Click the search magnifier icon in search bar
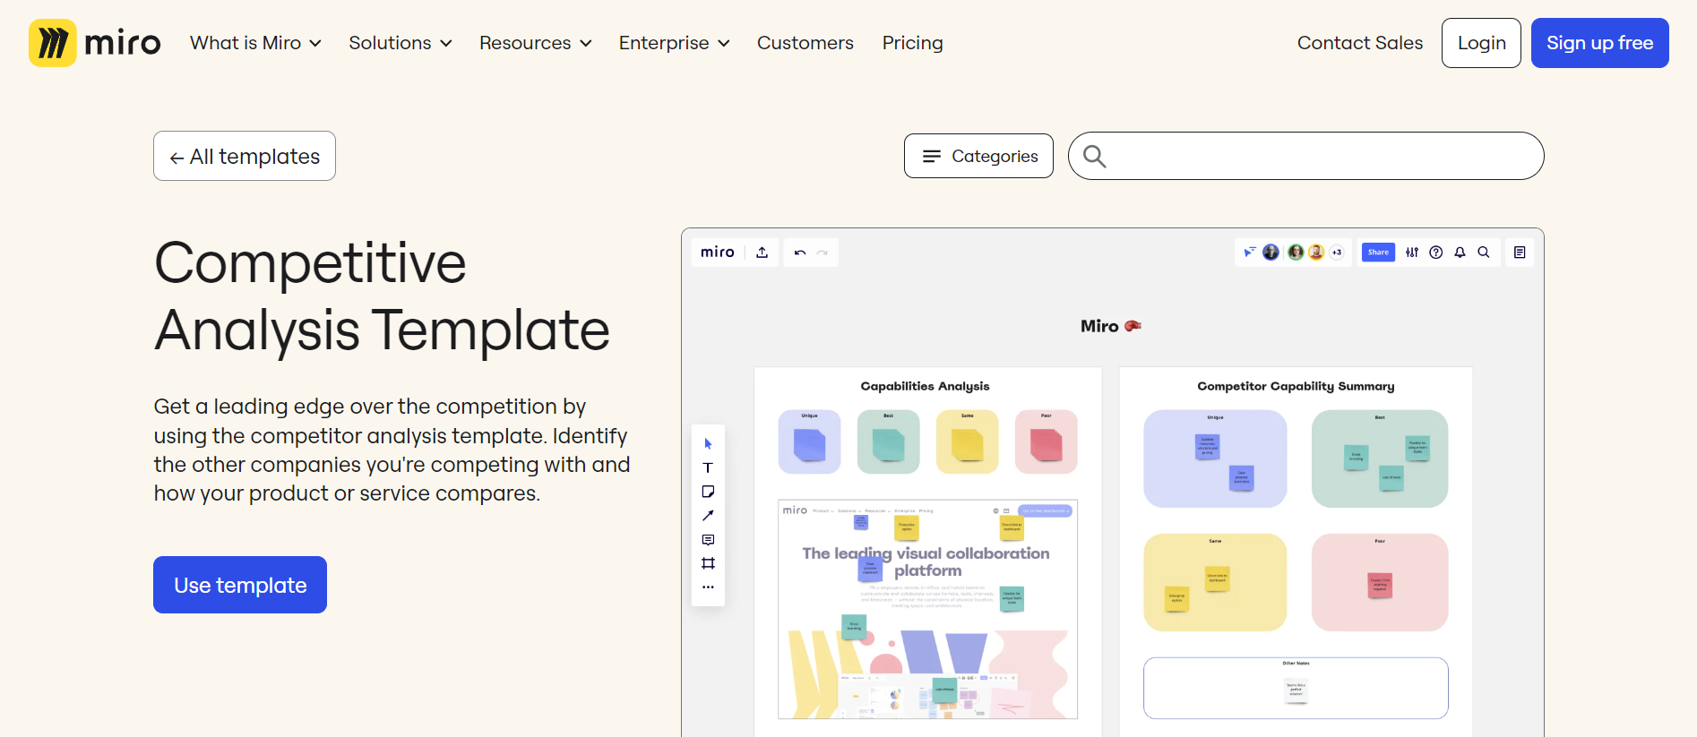The width and height of the screenshot is (1697, 737). [x=1094, y=156]
